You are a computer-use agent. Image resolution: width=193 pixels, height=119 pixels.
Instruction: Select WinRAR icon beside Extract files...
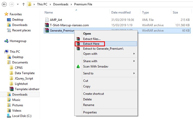tap(78, 39)
